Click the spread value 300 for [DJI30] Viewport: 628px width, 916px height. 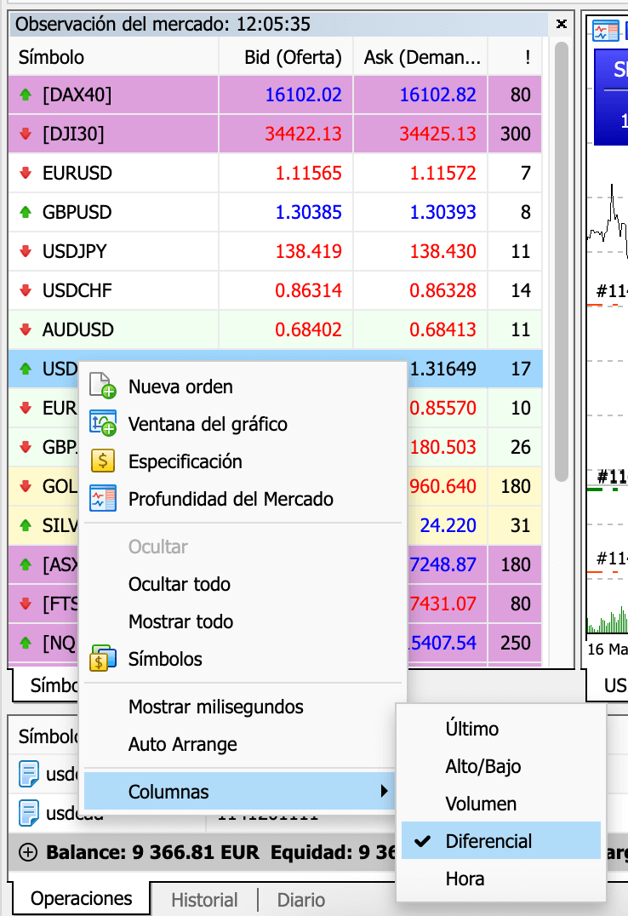tap(516, 134)
